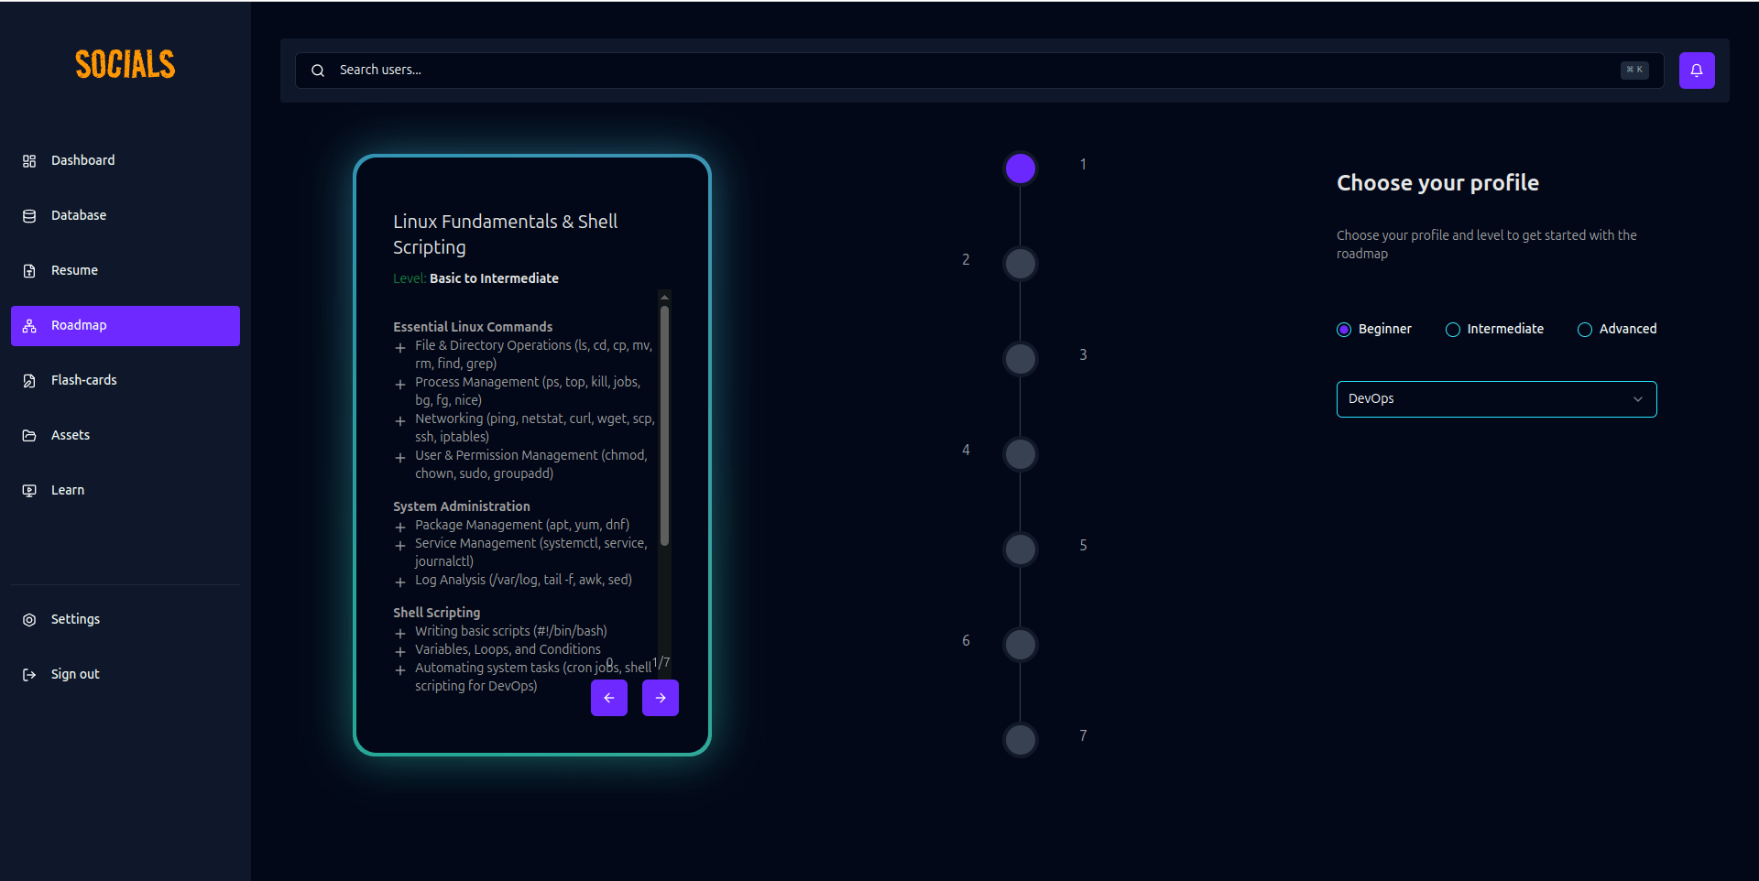Expand Writing basic scripts plus icon
The height and width of the screenshot is (881, 1759).
(400, 634)
